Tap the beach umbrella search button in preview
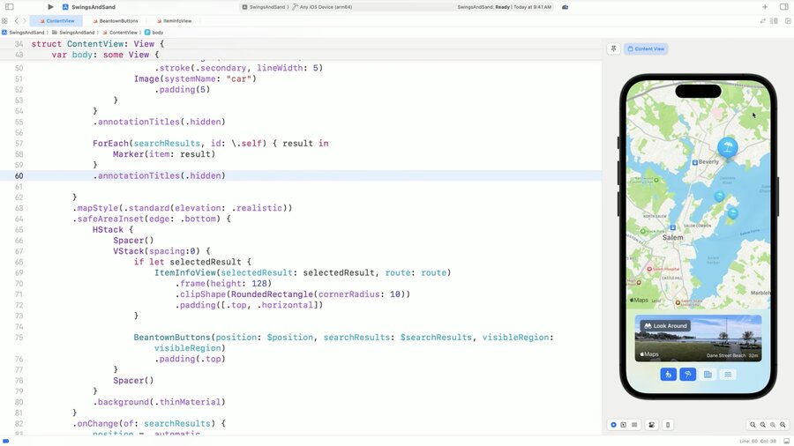 (x=687, y=375)
